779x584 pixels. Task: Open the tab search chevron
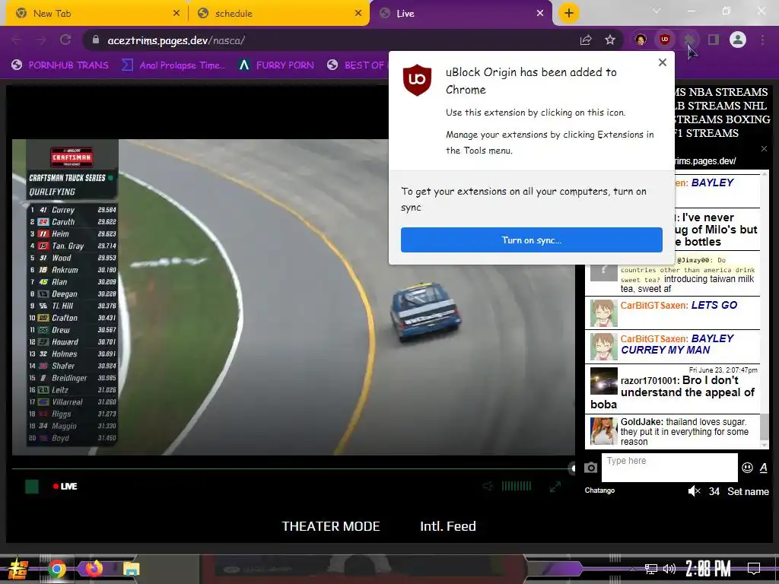tap(657, 11)
